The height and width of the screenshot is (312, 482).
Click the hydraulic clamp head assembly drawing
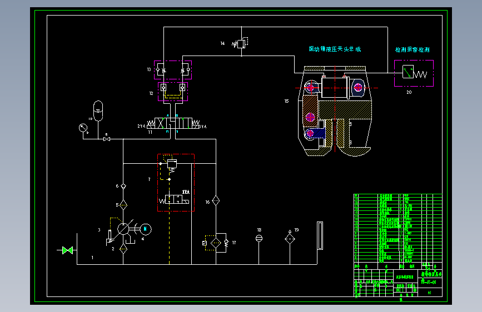point(335,111)
